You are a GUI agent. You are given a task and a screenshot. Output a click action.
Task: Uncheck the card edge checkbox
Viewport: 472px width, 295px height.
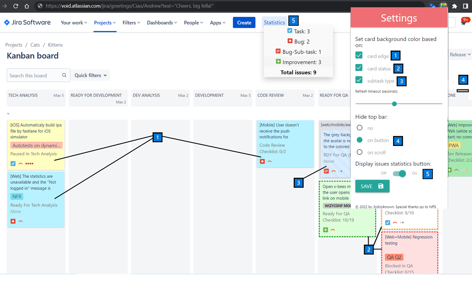(x=359, y=55)
